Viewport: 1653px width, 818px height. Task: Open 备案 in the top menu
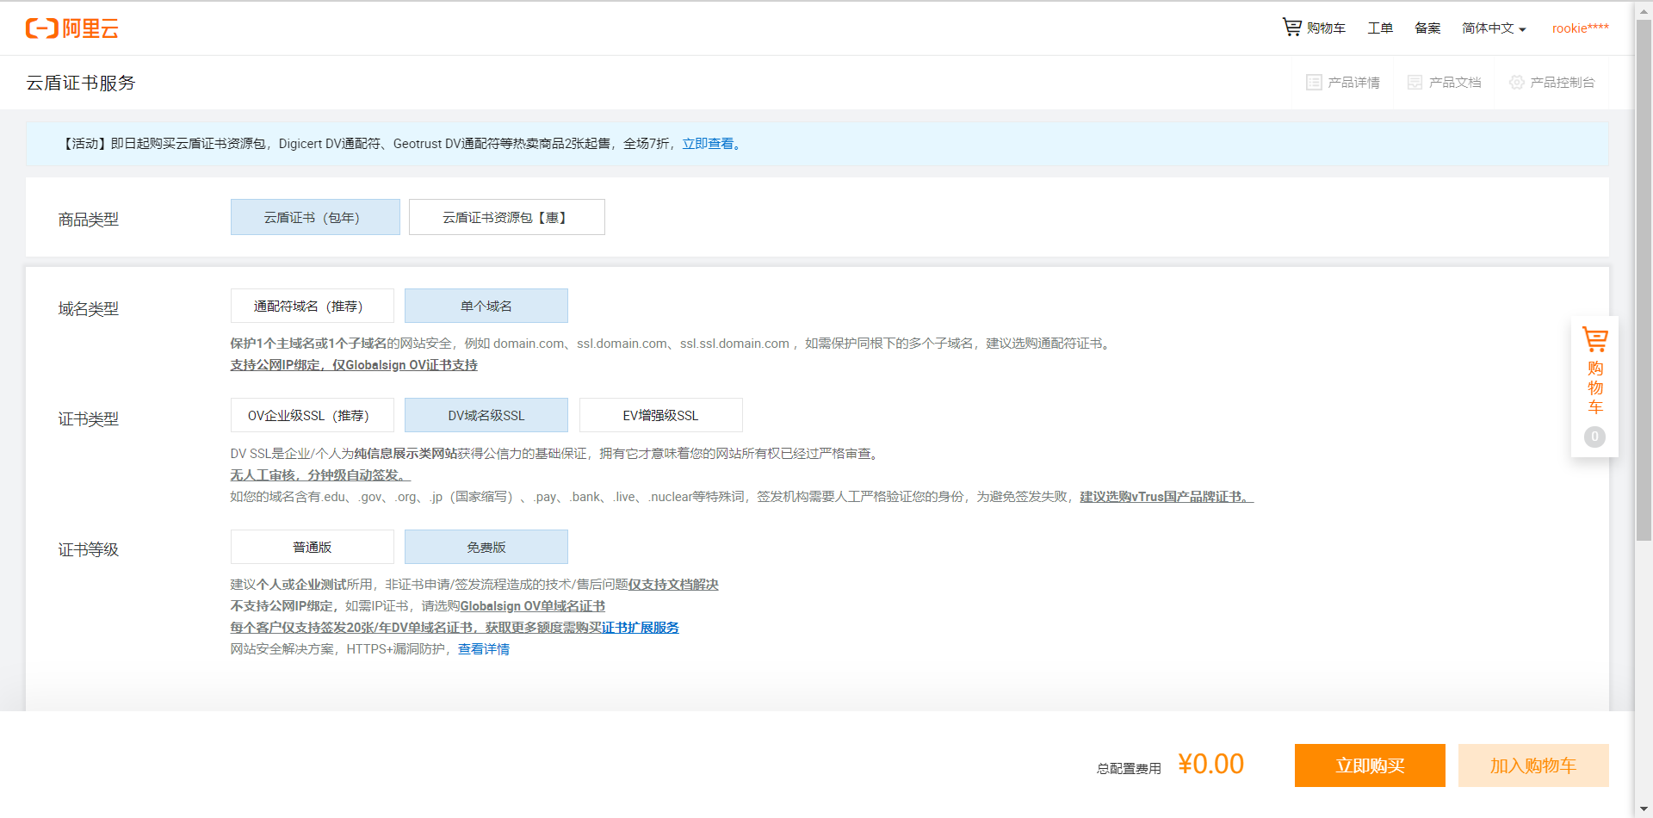coord(1427,28)
